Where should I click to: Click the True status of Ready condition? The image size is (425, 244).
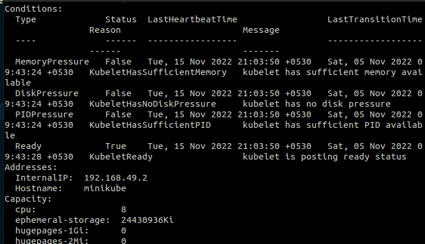click(x=116, y=146)
